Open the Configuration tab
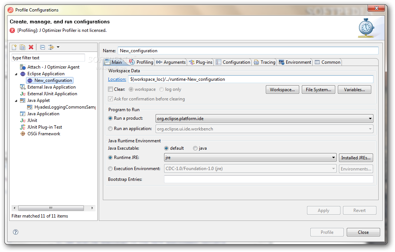 coord(233,62)
